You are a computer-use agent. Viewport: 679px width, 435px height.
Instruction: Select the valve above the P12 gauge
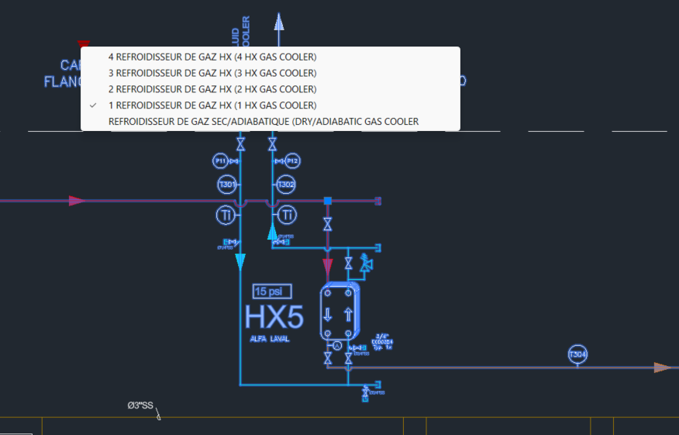pyautogui.click(x=272, y=144)
